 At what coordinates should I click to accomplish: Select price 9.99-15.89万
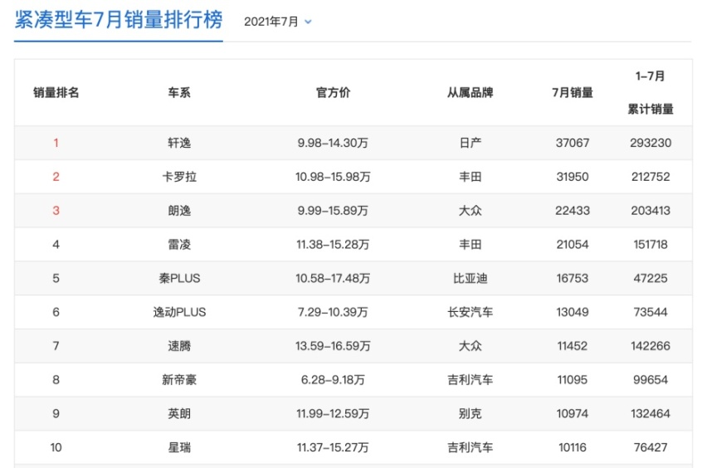click(333, 211)
